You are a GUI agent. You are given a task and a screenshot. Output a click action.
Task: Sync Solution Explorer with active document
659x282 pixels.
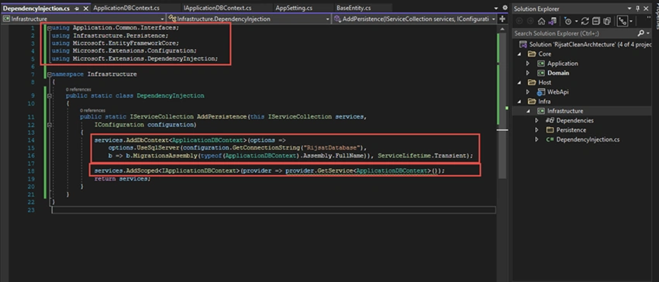click(x=585, y=21)
